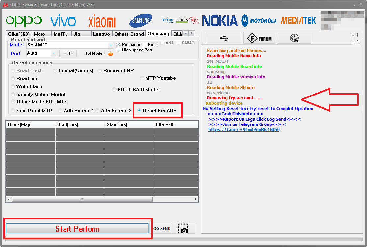Switch to the Lenovo tab
The height and width of the screenshot is (247, 367).
[101, 34]
